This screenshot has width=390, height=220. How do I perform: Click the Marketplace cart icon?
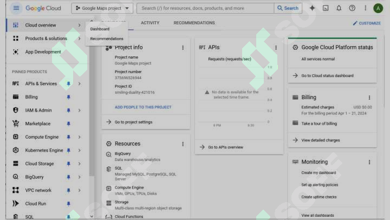16,124
